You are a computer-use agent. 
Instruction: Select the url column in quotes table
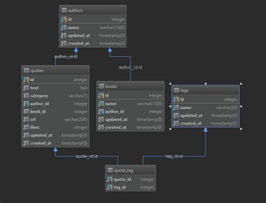coord(56,119)
